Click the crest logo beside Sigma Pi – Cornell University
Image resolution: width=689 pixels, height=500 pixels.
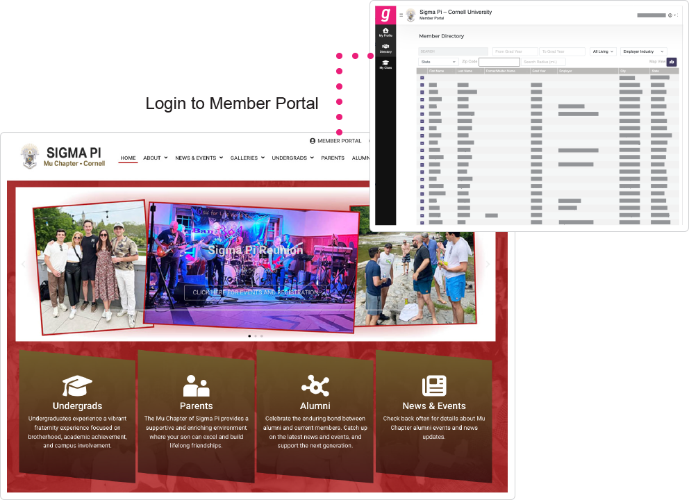pos(411,15)
